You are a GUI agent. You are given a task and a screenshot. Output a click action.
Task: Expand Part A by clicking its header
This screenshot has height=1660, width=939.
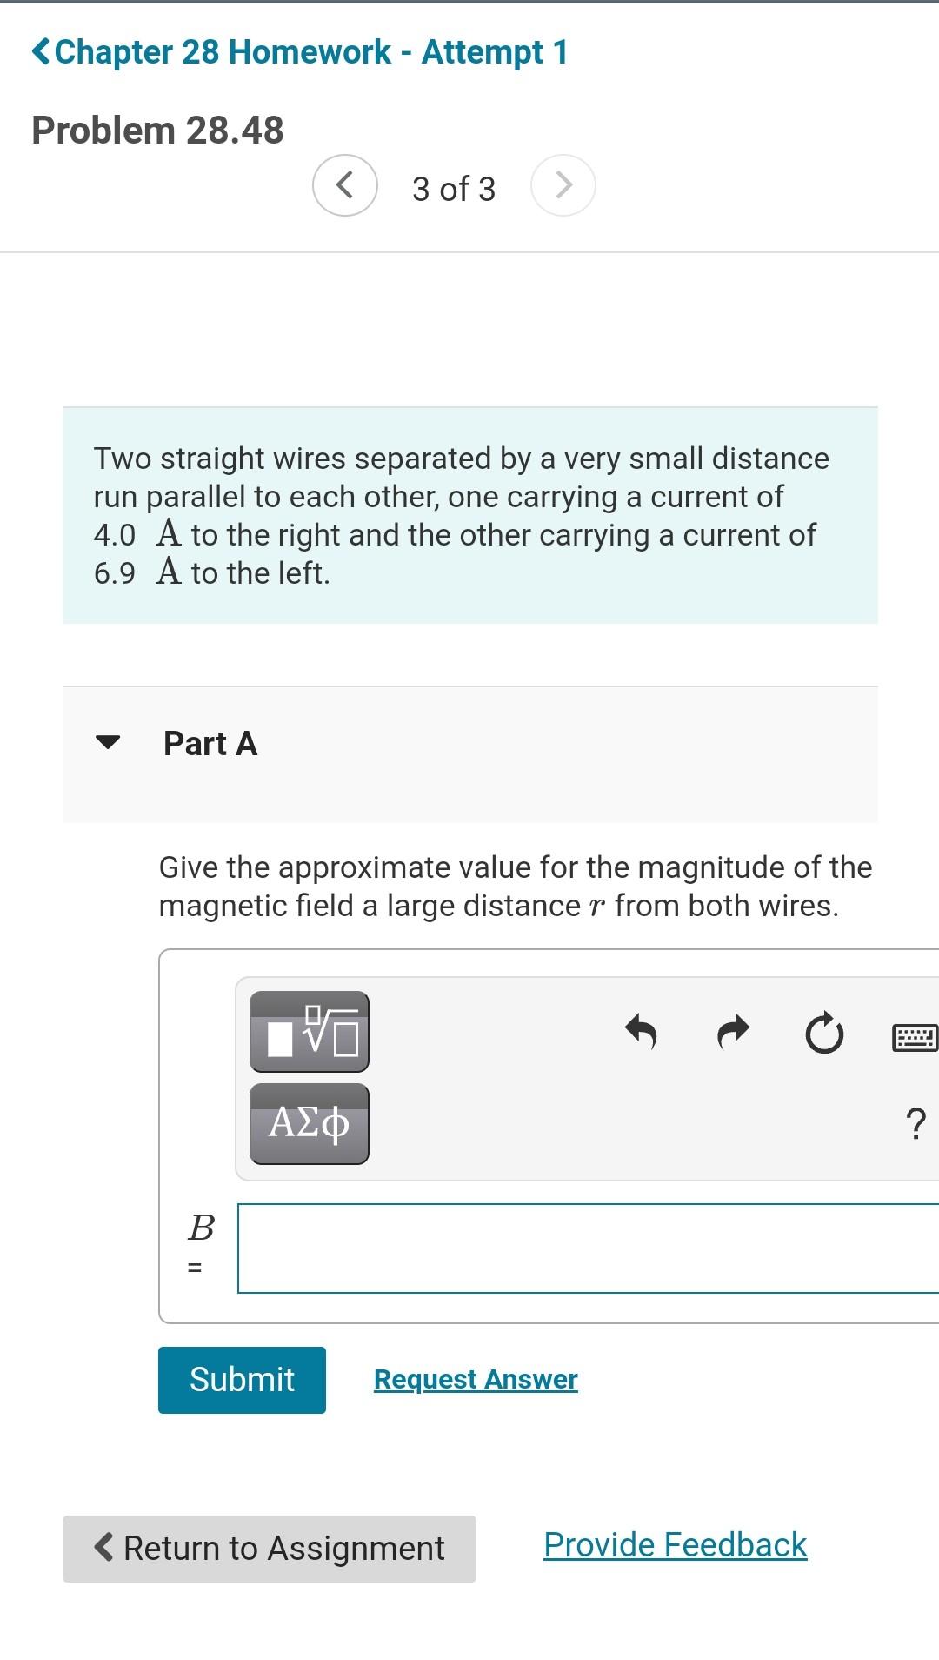pos(210,743)
